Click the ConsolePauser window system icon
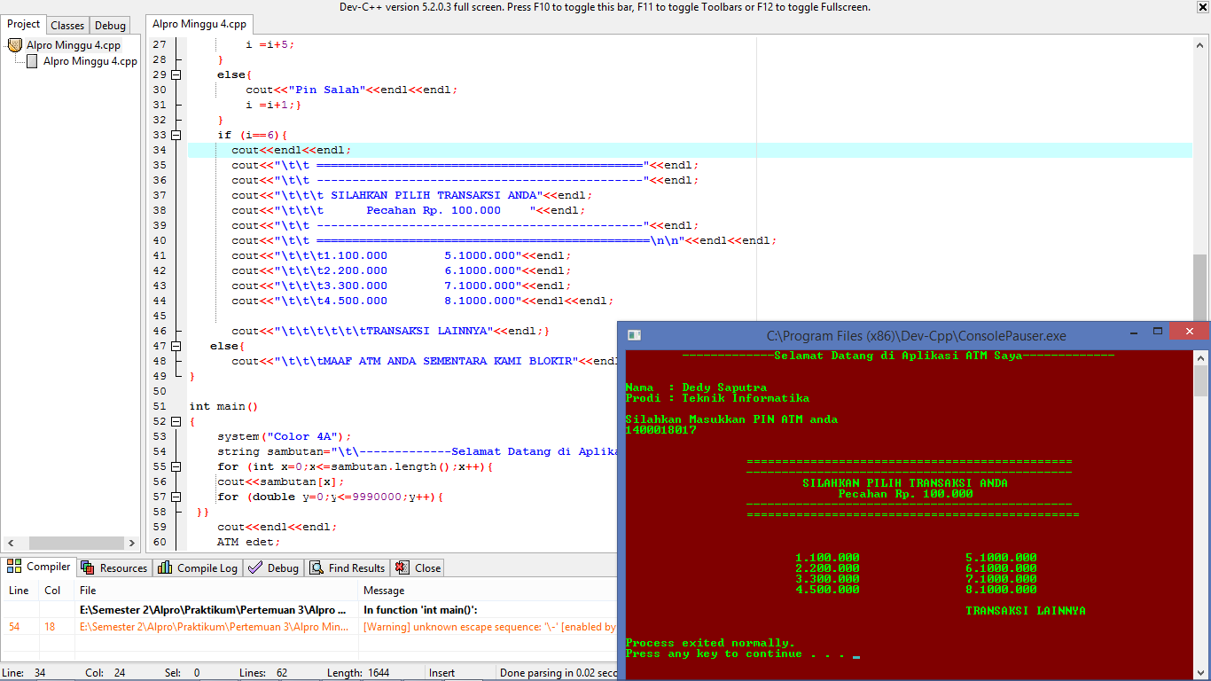 634,335
